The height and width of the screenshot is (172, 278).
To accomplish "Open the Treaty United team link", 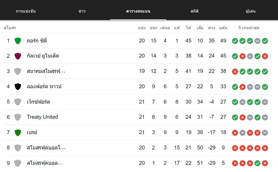I will click(43, 117).
